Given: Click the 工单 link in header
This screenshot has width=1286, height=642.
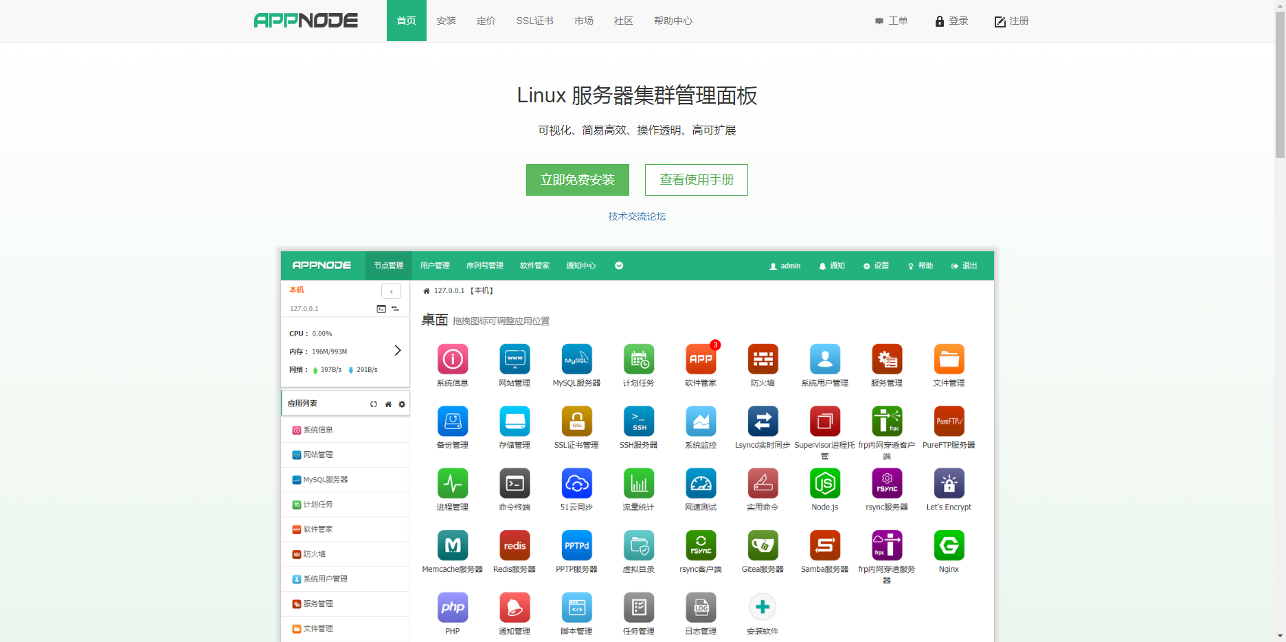Looking at the screenshot, I should pos(892,21).
